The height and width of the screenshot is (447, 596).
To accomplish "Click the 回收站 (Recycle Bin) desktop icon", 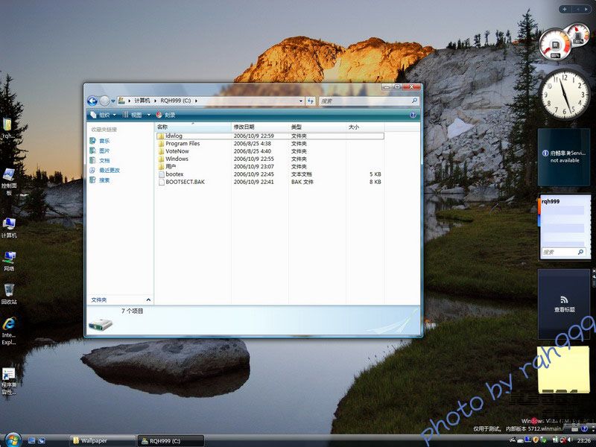I will (9, 294).
